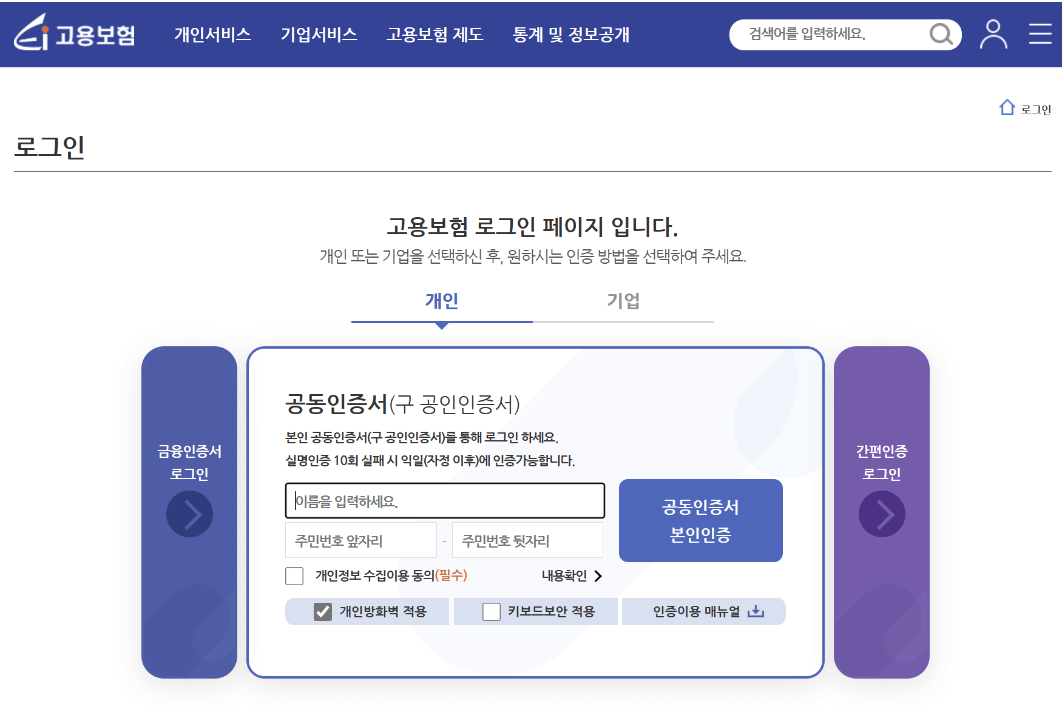
Task: Enable the 키보드보안 적용 checkbox
Action: [x=490, y=611]
